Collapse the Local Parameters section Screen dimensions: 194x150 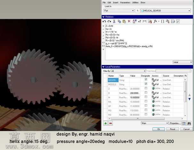pos(104,67)
